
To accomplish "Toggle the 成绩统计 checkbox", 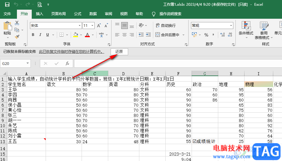I will click(194, 141).
